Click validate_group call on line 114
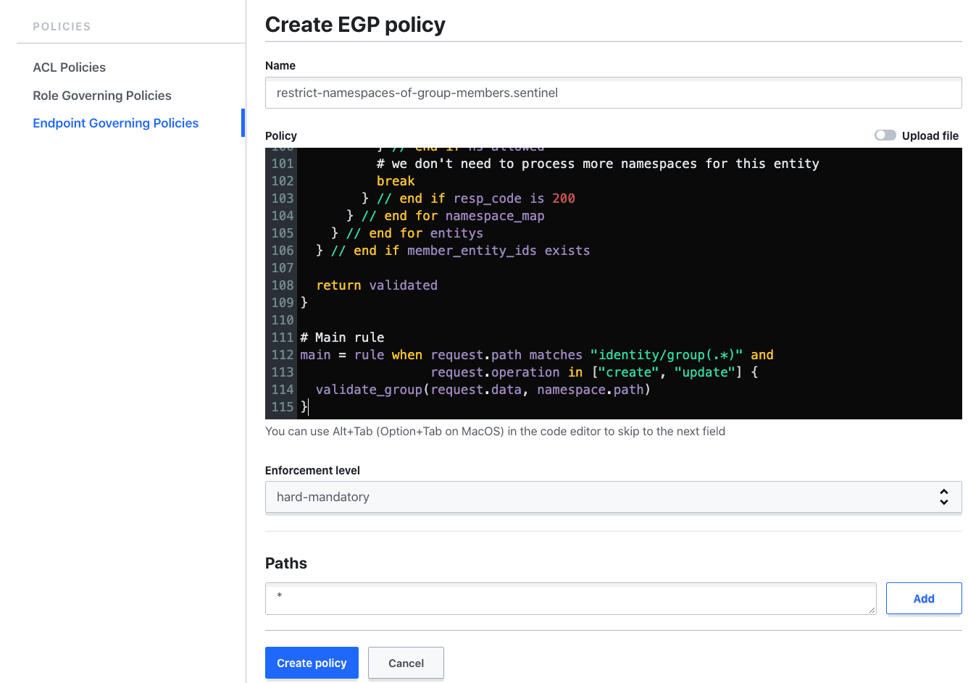This screenshot has width=968, height=683. 369,390
